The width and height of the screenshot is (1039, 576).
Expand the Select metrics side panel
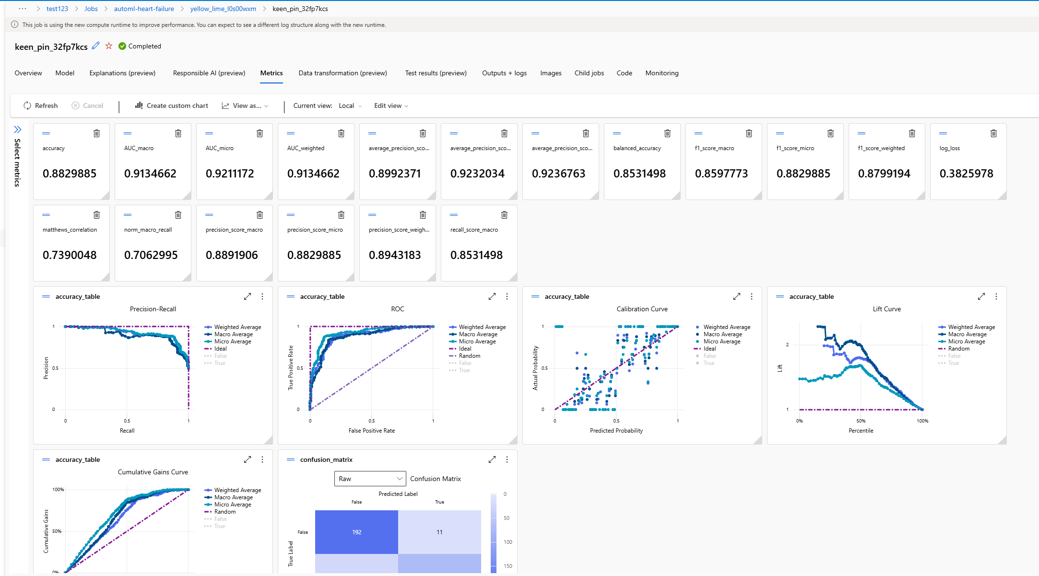click(18, 129)
